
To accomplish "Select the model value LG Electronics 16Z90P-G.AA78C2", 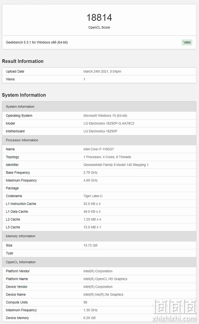I will [x=109, y=124].
